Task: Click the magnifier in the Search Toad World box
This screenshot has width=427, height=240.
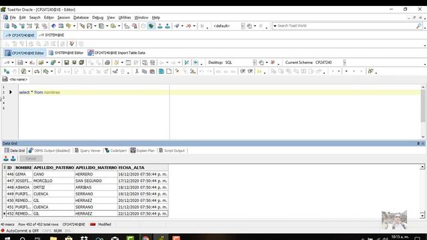Action: tap(419, 26)
